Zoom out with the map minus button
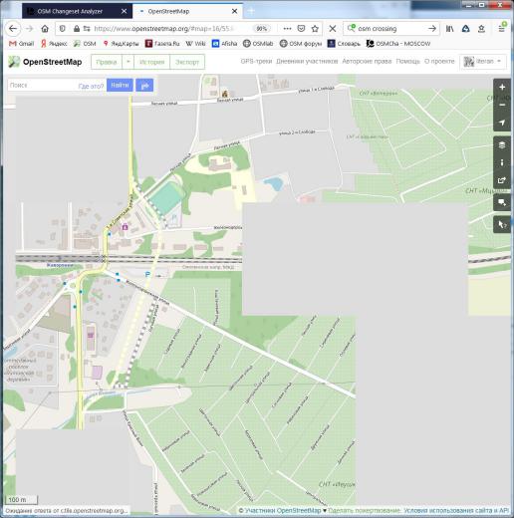Viewport: 514px width, 518px height. pyautogui.click(x=502, y=105)
